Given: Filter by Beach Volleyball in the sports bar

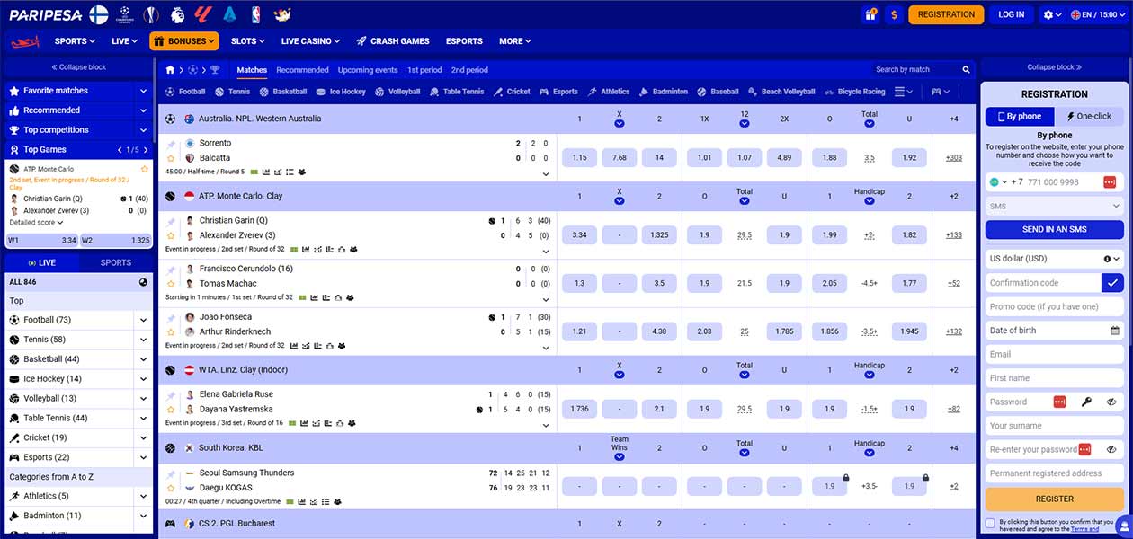Looking at the screenshot, I should [x=781, y=92].
